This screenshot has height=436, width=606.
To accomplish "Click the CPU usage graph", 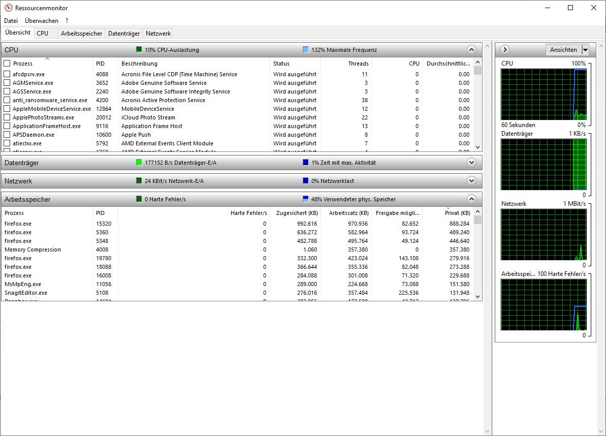I will pyautogui.click(x=543, y=94).
